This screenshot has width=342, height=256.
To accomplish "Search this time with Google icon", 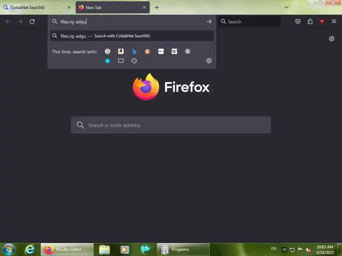I will tap(107, 51).
